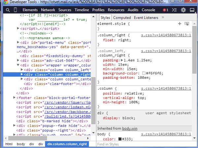Image resolution: width=198 pixels, height=148 pixels.
Task: Open the Sources tab
Action: click(x=65, y=10)
